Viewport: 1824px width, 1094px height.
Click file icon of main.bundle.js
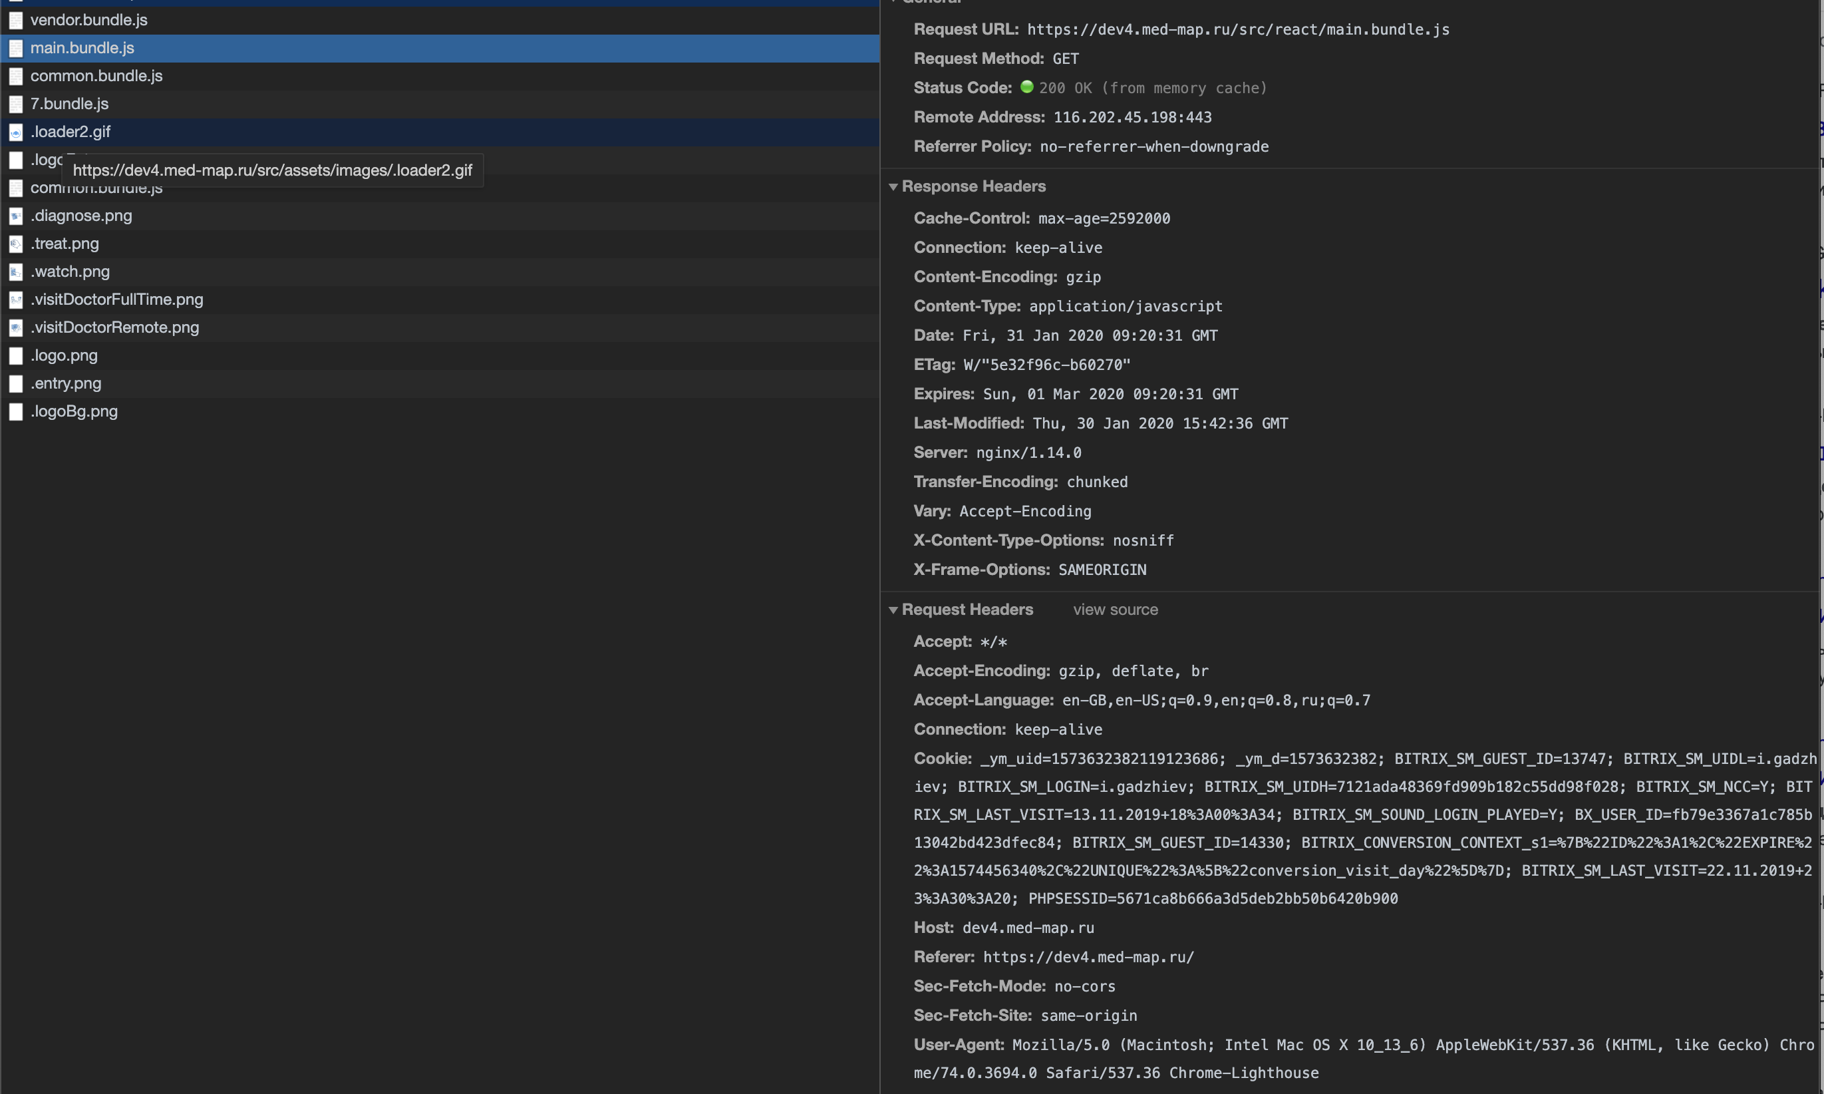tap(15, 49)
